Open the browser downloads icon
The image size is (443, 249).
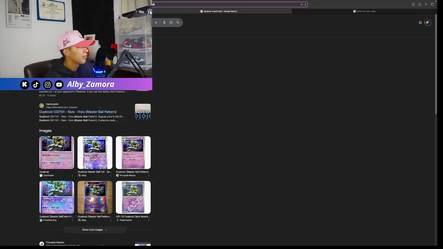click(413, 4)
